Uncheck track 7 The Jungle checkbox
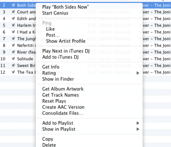This screenshot has height=147, width=171. (x=13, y=38)
